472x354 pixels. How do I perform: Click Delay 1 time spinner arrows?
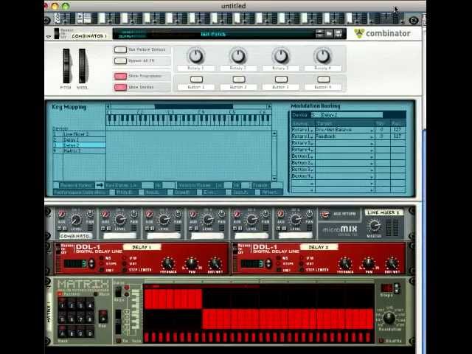[x=91, y=264]
